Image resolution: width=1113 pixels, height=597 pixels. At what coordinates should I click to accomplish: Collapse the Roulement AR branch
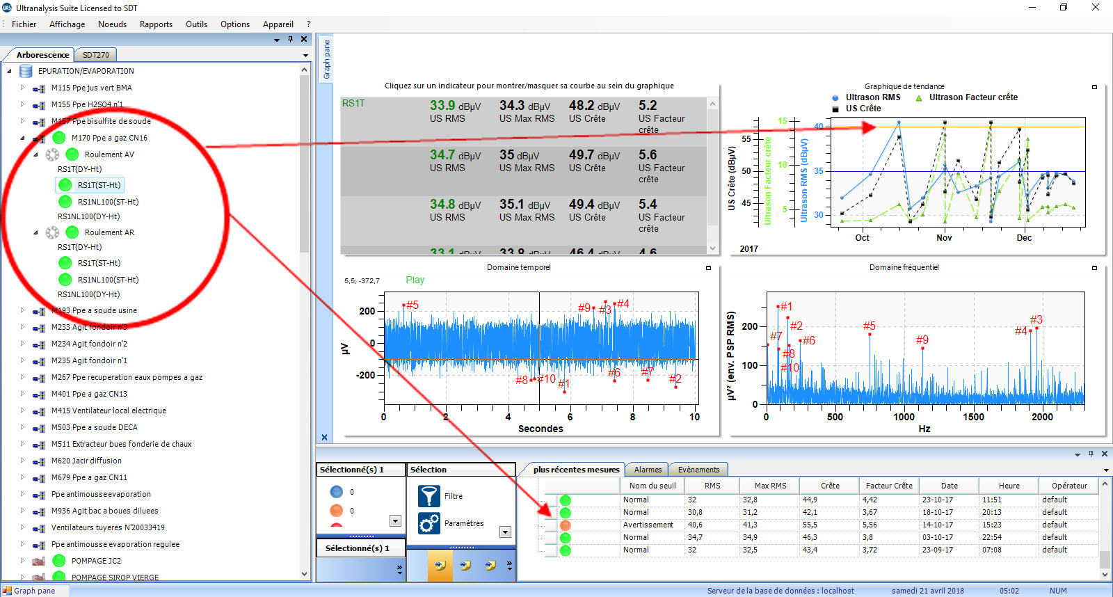click(x=35, y=232)
